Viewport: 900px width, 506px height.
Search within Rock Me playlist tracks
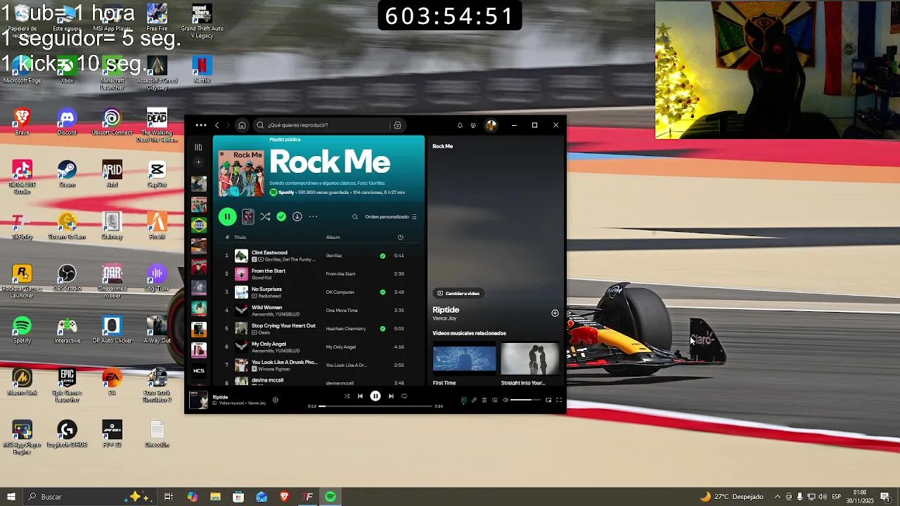coord(355,217)
